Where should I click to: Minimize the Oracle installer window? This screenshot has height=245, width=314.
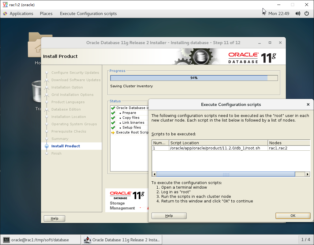tap(259, 43)
